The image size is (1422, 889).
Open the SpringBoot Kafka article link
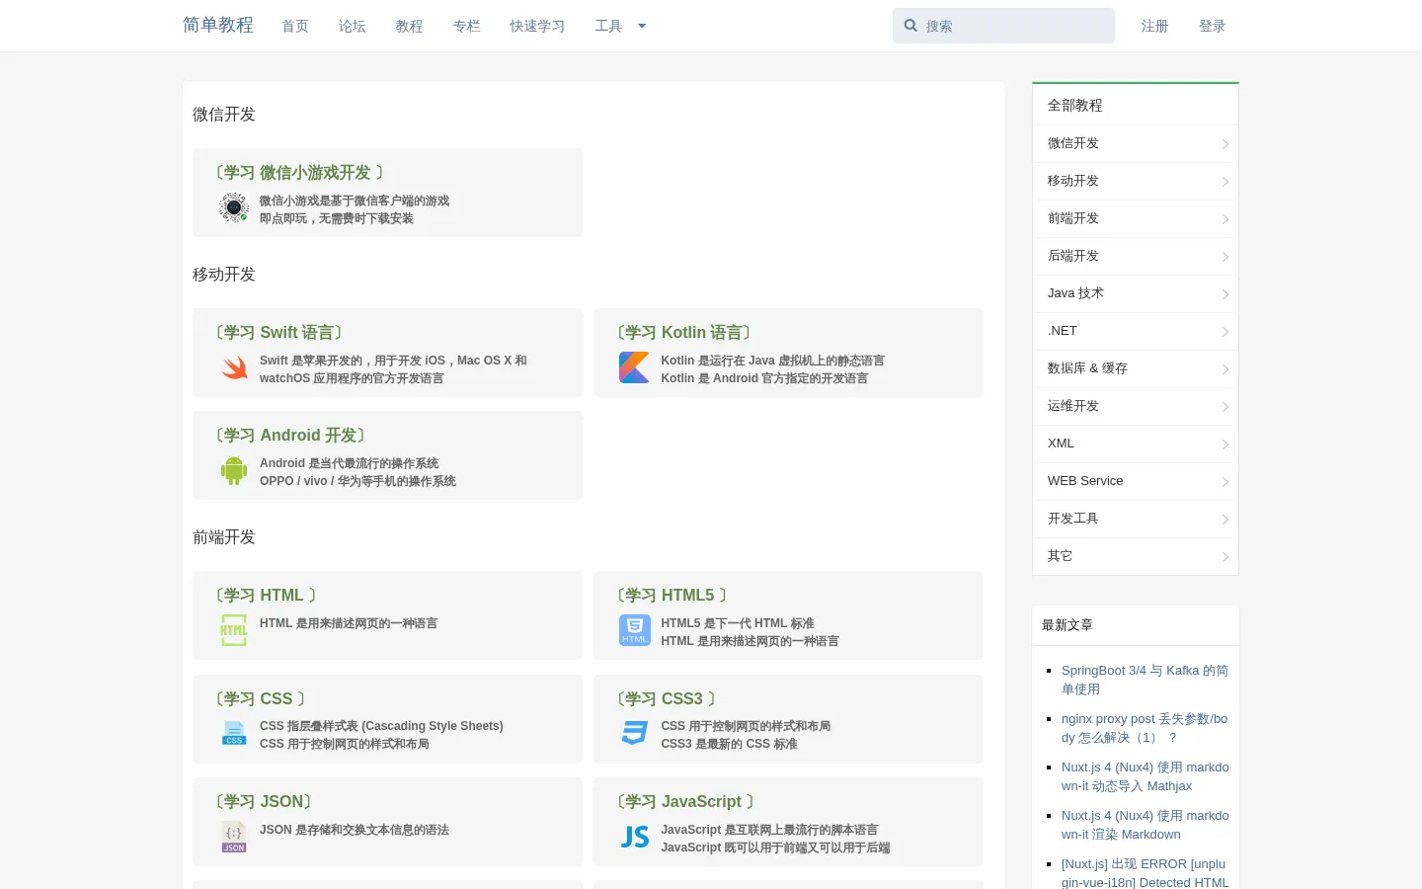point(1145,680)
